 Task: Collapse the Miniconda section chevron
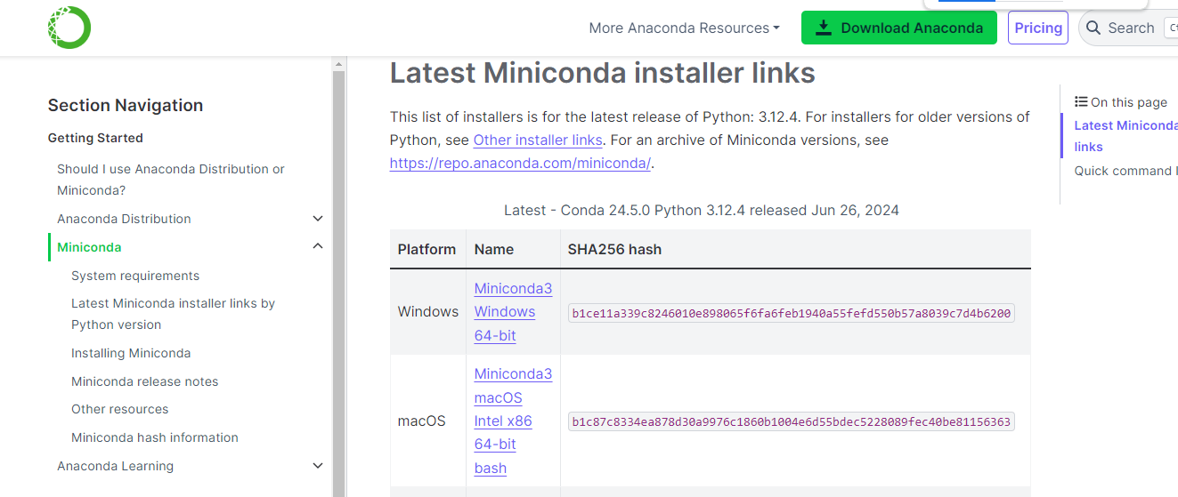[318, 247]
